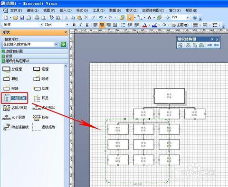This screenshot has width=228, height=187.
Task: Copy selection with the copy icon
Action: pyautogui.click(x=73, y=18)
